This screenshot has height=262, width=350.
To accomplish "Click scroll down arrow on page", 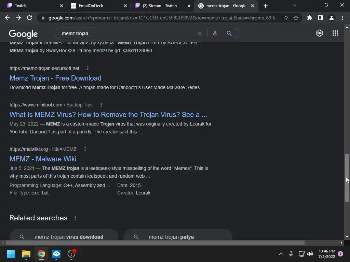I will [347, 237].
